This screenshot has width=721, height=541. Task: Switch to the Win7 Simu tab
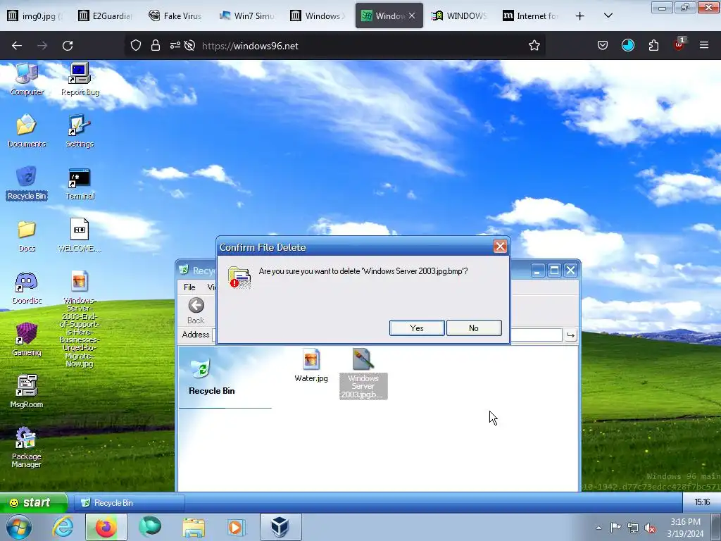(246, 16)
